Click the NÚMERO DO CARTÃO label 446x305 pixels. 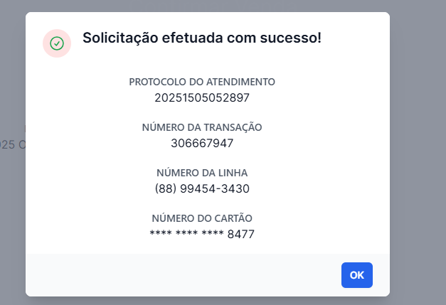(202, 218)
